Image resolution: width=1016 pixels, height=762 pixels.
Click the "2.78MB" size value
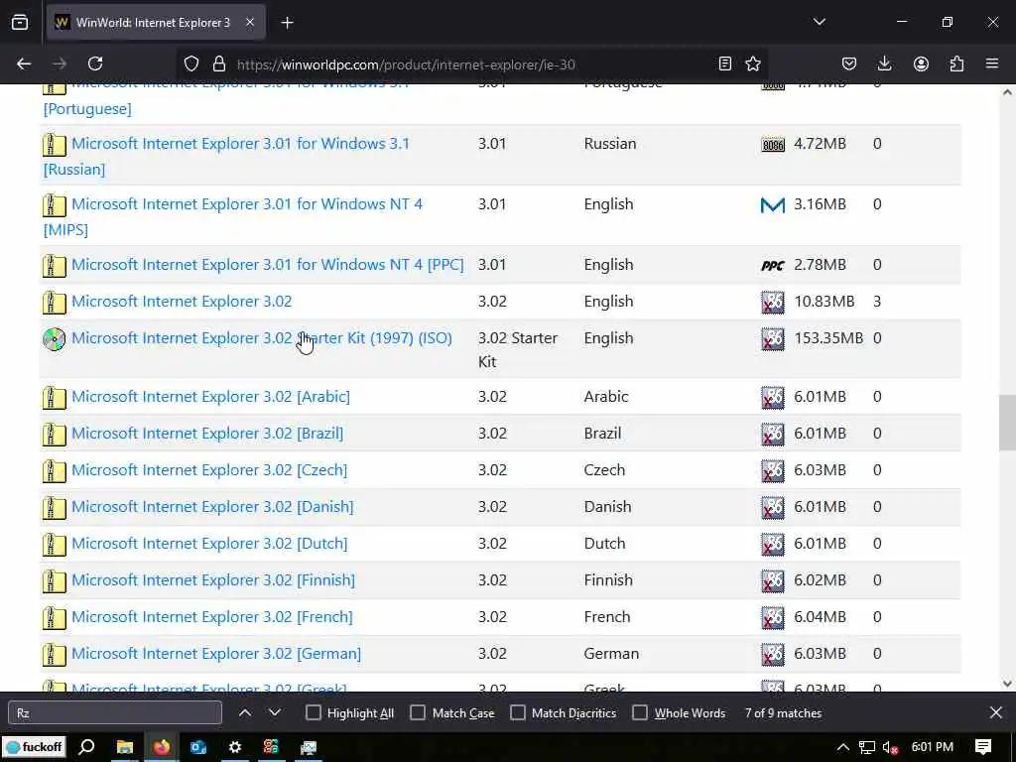coord(820,264)
